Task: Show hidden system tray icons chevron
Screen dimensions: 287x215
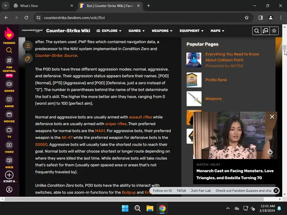Action: point(228,208)
